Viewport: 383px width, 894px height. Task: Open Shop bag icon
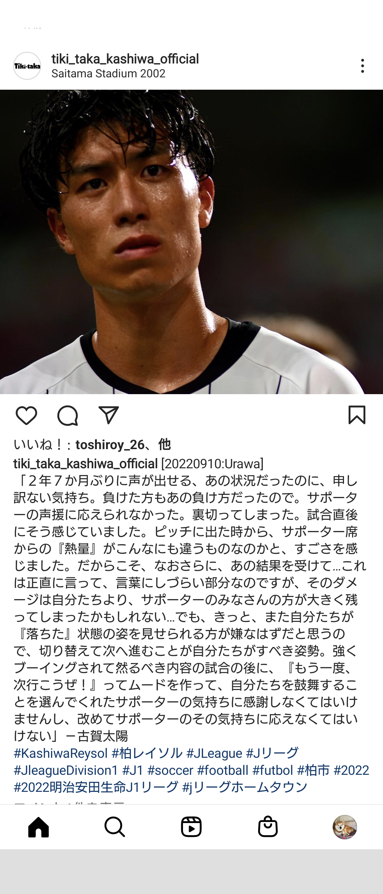[268, 827]
